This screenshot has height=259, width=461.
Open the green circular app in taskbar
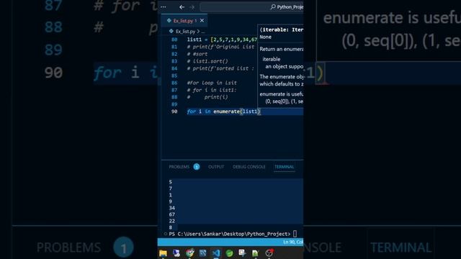[229, 253]
